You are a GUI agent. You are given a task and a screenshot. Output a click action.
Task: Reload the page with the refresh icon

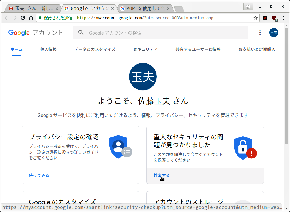(23, 18)
